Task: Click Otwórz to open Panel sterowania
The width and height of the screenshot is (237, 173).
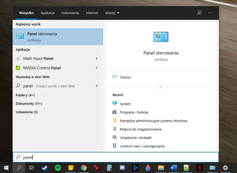Action: click(x=125, y=77)
